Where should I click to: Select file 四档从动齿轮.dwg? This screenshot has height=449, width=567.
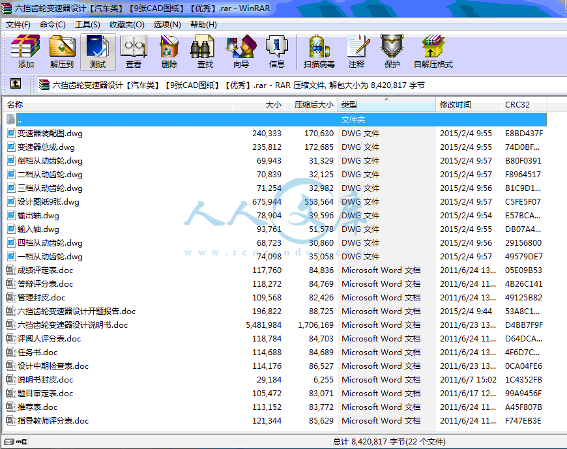tap(50, 243)
